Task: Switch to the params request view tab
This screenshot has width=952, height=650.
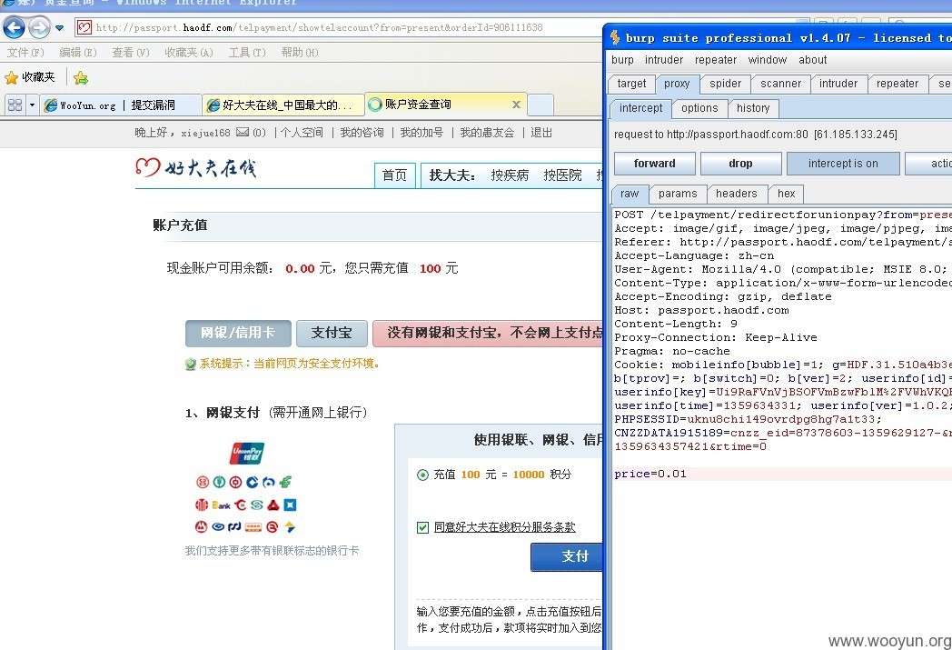Action: (678, 194)
